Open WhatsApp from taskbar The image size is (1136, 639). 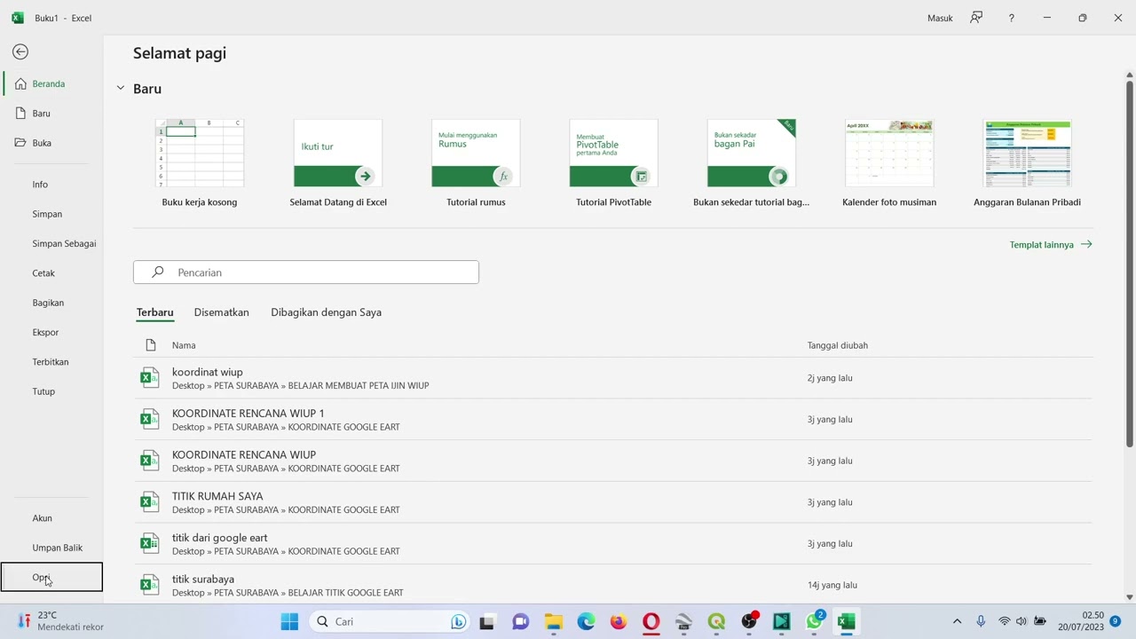point(814,621)
